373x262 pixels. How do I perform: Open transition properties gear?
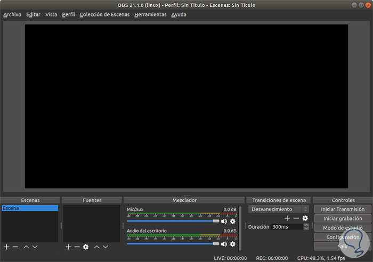pos(305,218)
